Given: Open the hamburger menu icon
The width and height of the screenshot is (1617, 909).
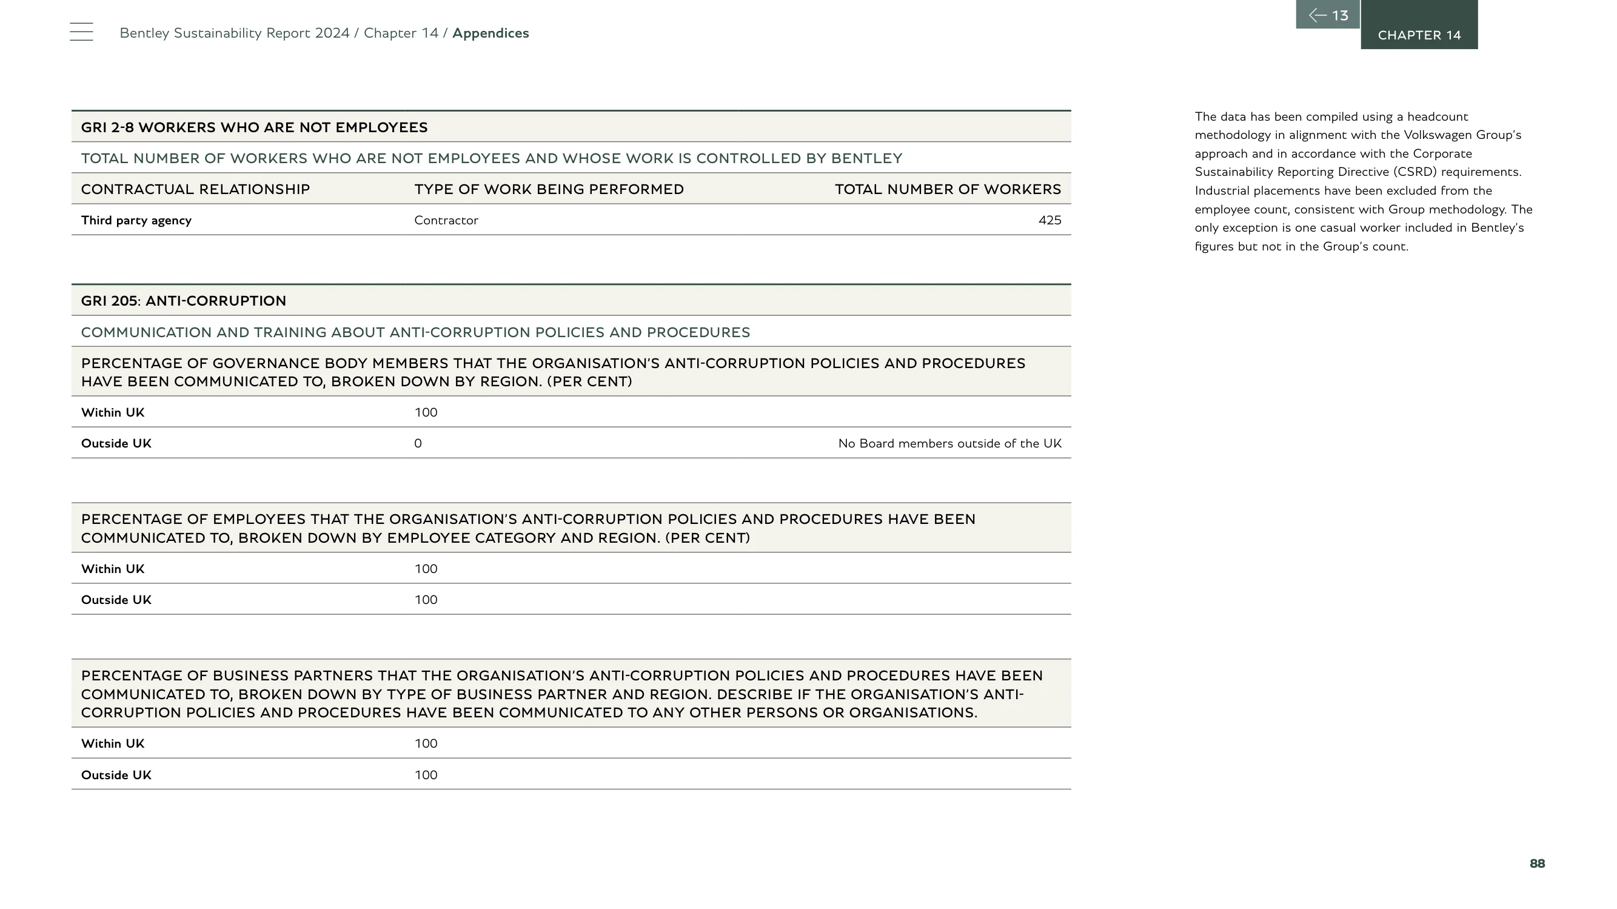Looking at the screenshot, I should coord(82,32).
